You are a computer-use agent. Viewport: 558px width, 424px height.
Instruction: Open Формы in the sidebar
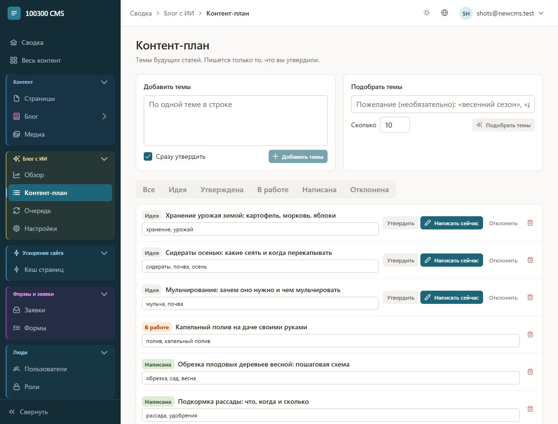[x=60, y=328]
